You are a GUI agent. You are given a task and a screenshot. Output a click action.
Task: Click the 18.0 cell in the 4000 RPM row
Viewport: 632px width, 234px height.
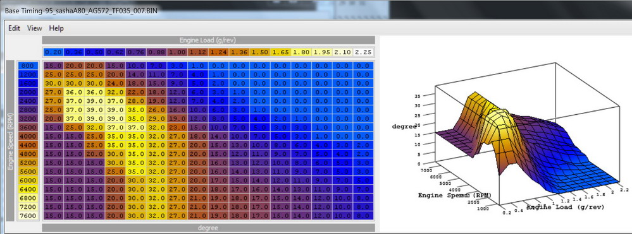click(x=197, y=136)
